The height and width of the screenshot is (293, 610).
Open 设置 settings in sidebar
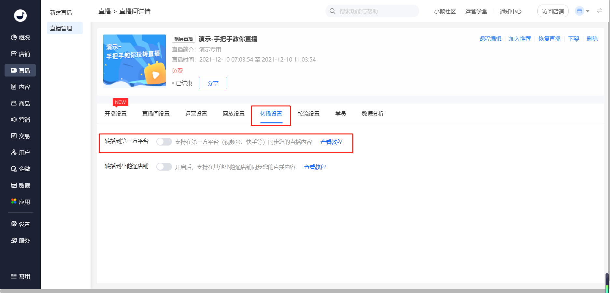pyautogui.click(x=20, y=224)
